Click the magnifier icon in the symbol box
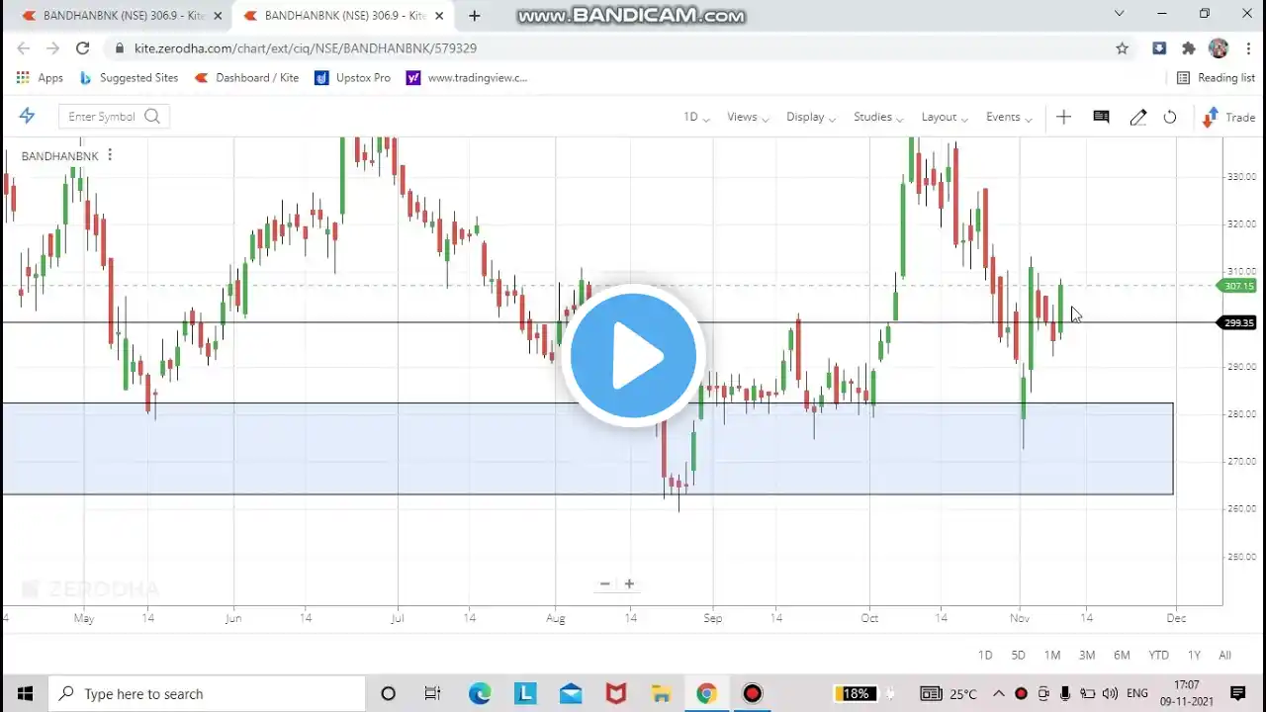The height and width of the screenshot is (712, 1266). click(x=152, y=117)
